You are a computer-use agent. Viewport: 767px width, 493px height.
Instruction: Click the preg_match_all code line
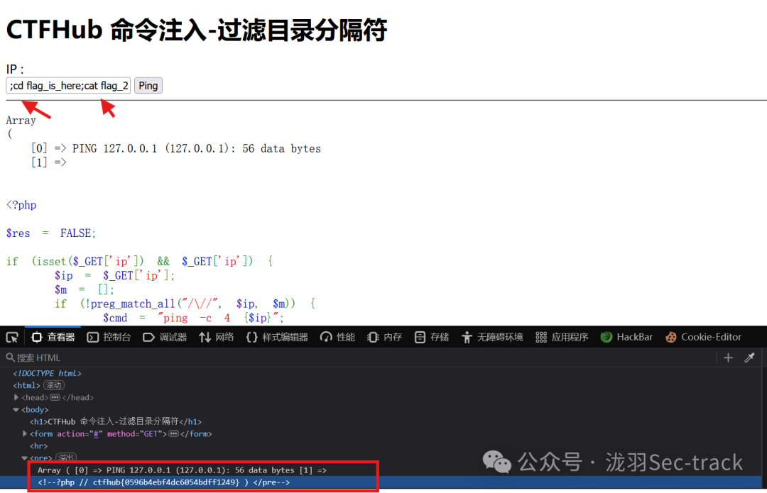coord(185,304)
